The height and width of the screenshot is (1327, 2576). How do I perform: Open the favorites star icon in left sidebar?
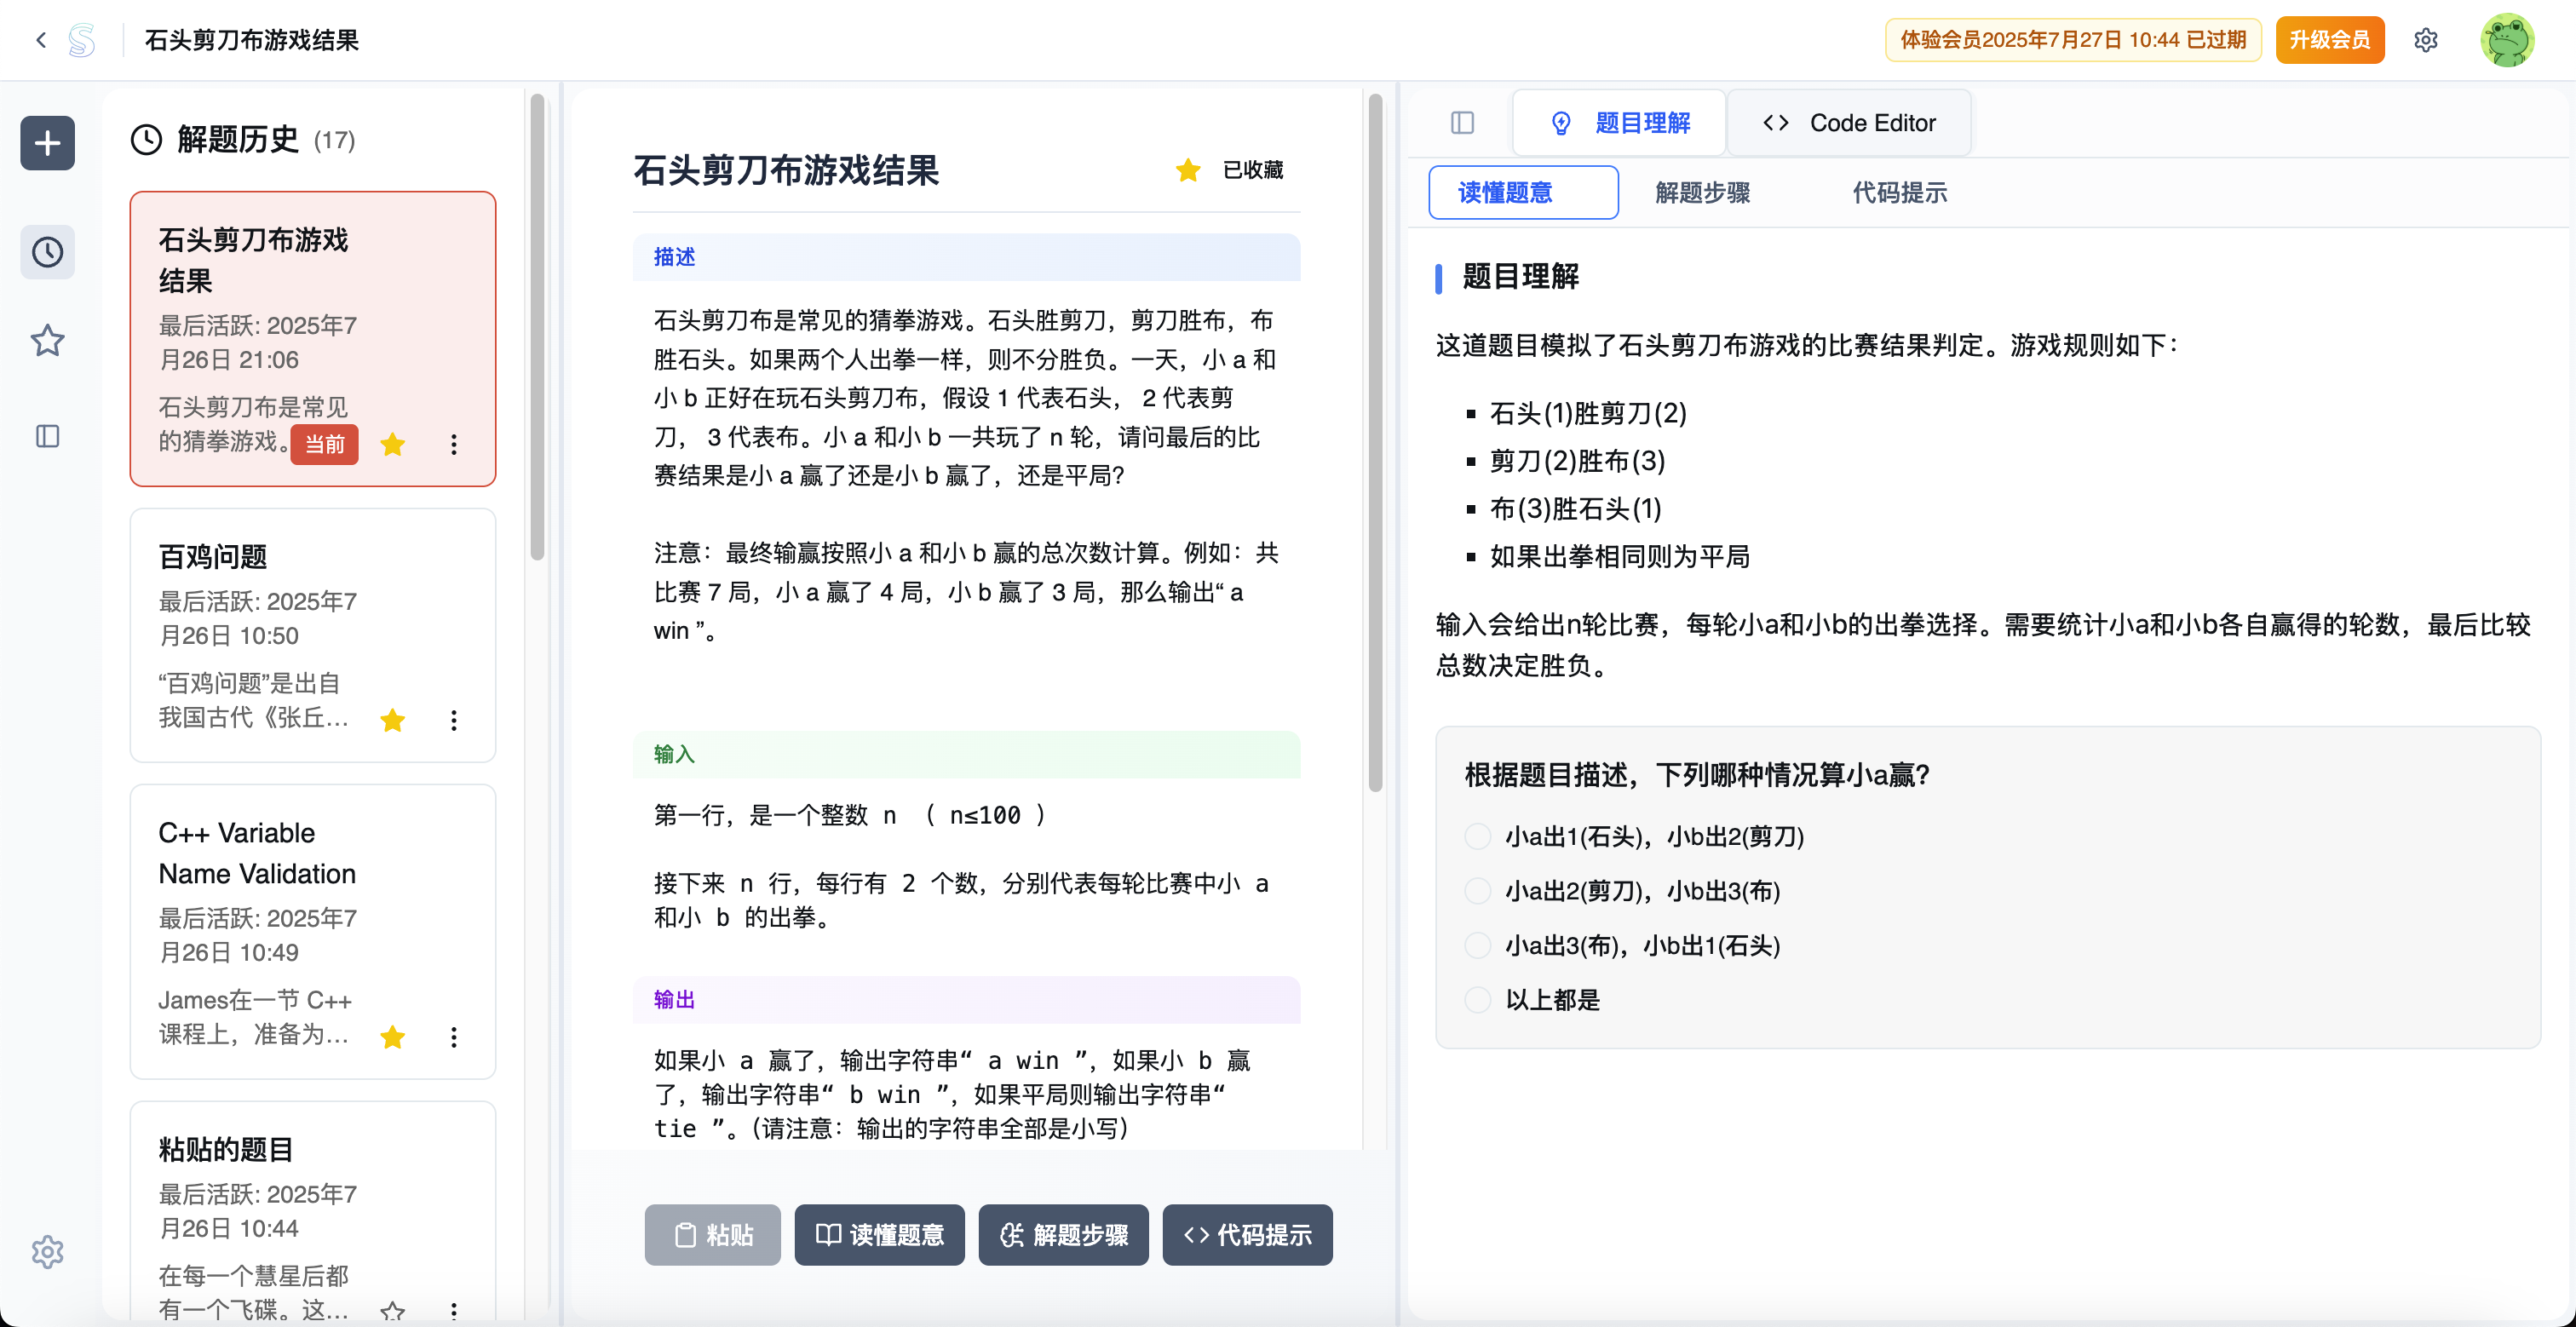pyautogui.click(x=47, y=341)
